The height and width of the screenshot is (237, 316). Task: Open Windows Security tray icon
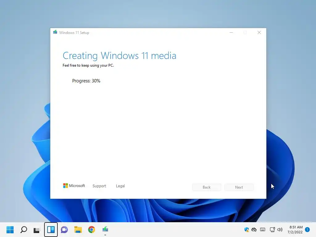click(x=247, y=230)
